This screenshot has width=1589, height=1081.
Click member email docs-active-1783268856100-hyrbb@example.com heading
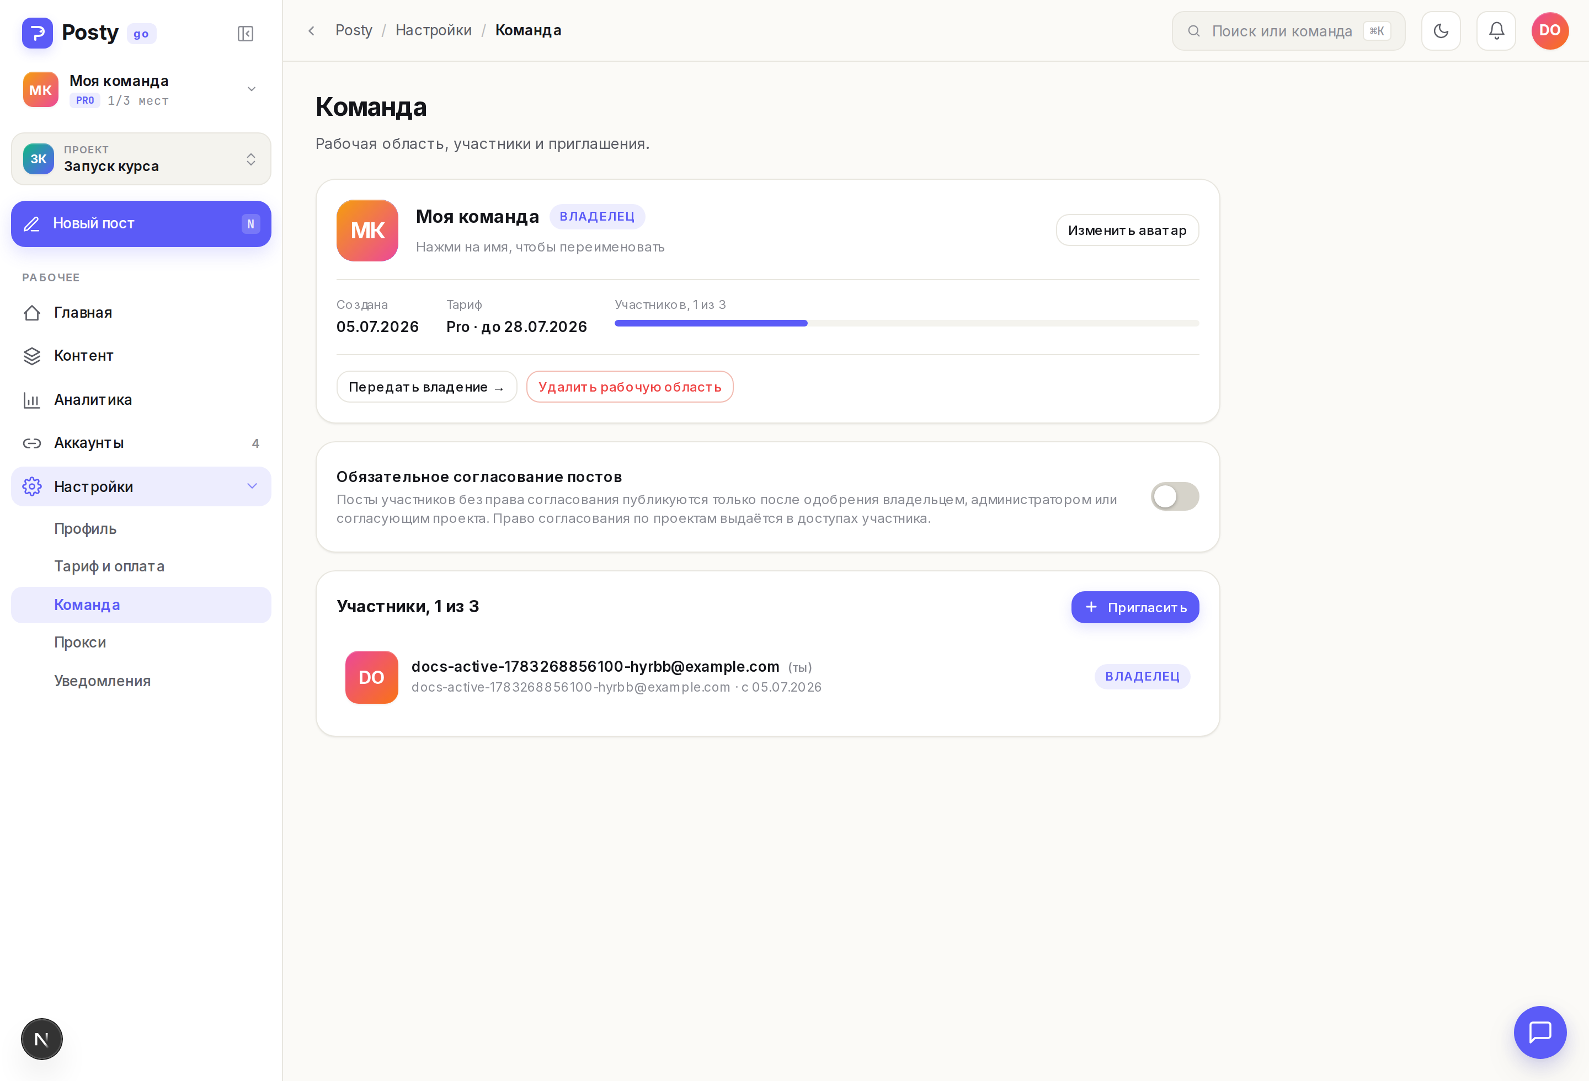tap(595, 666)
